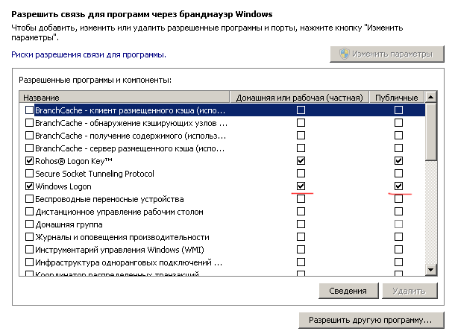
Task: Enable Журналы и оповещения производительности name checkbox
Action: 29,237
